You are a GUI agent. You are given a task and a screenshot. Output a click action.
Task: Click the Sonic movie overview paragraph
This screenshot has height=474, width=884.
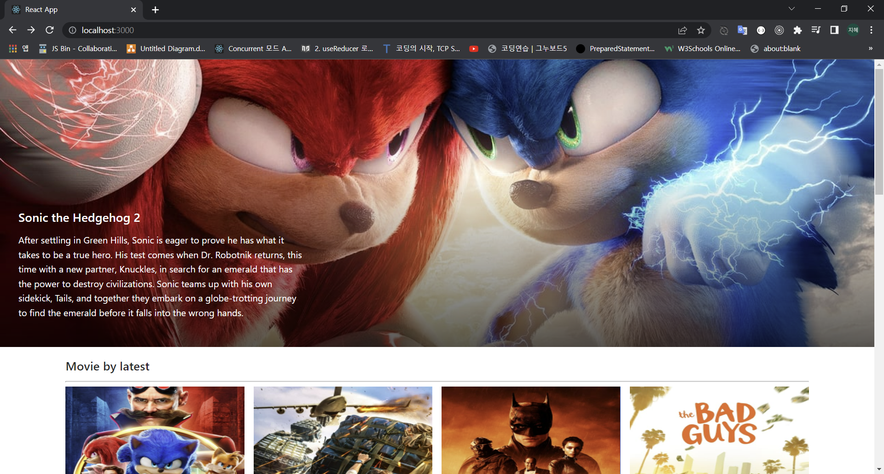(160, 277)
